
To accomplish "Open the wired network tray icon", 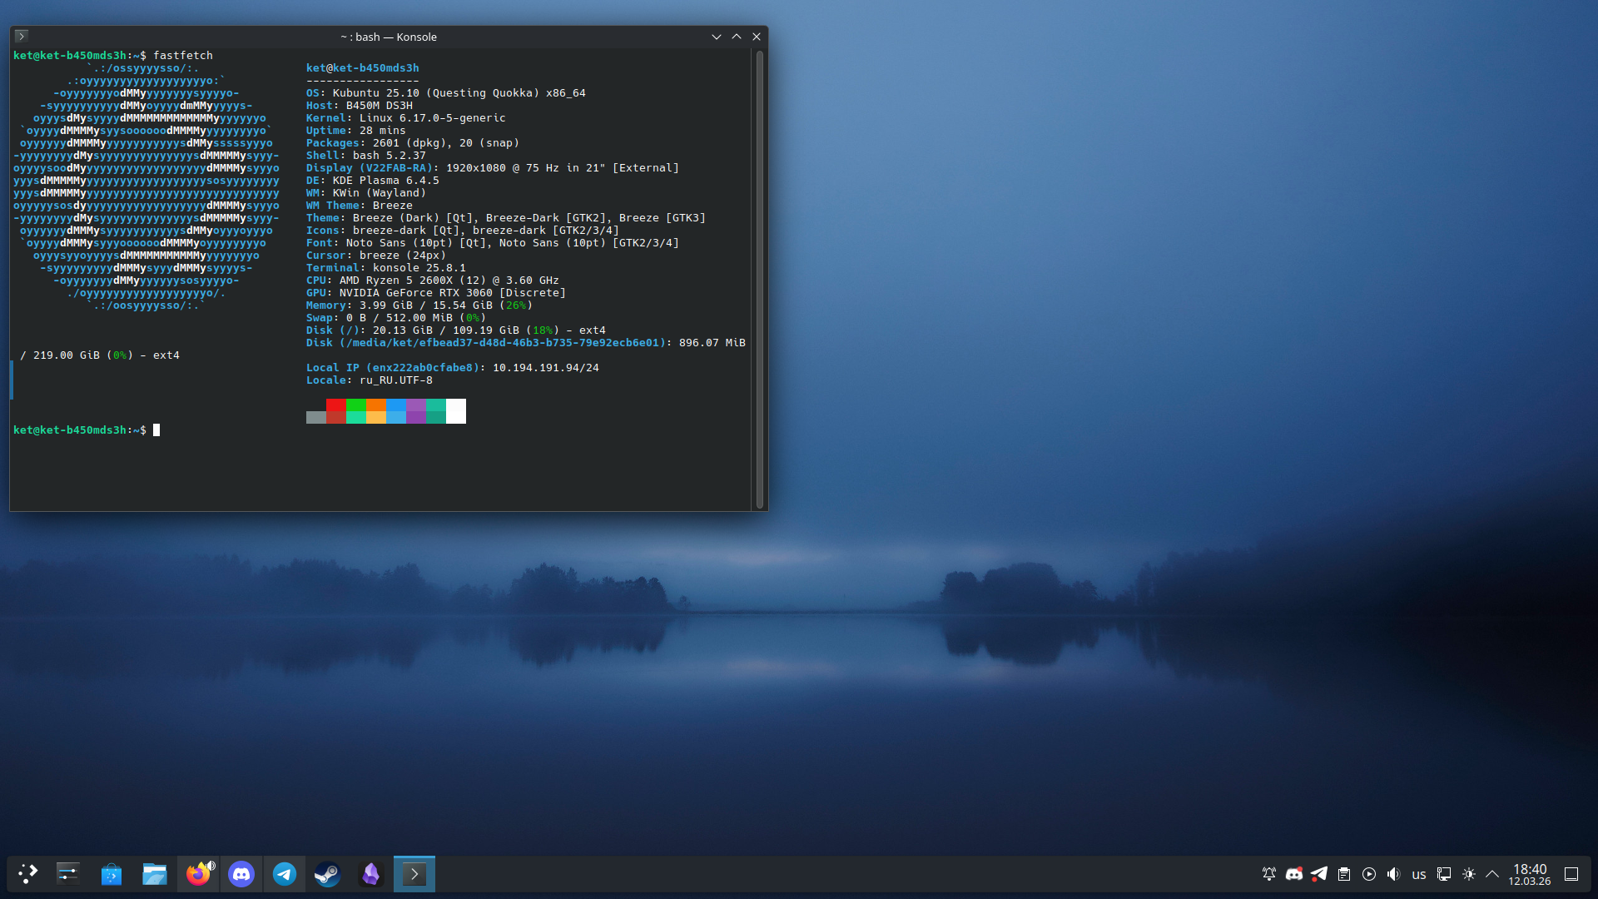I will point(1444,874).
